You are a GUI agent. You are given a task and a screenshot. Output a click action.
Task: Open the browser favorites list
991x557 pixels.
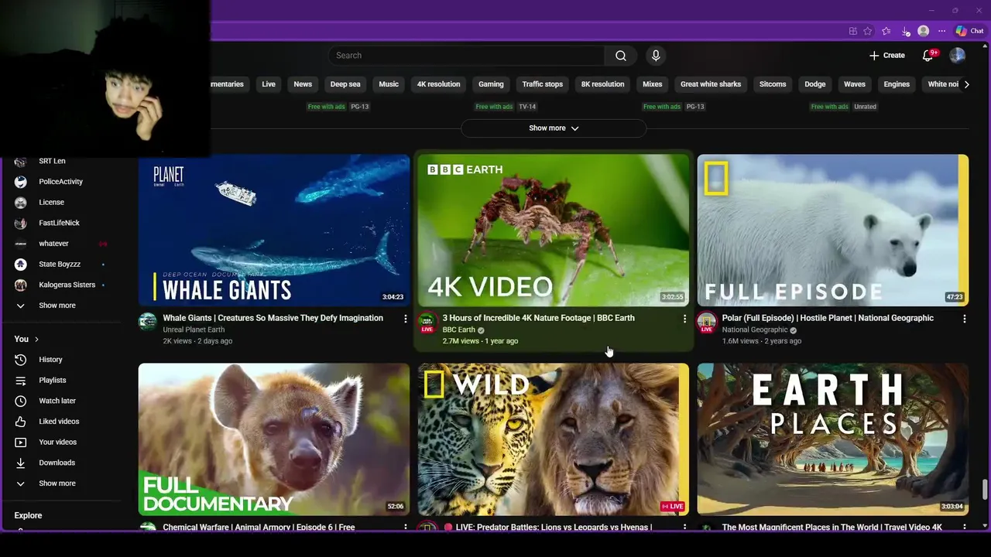[886, 31]
